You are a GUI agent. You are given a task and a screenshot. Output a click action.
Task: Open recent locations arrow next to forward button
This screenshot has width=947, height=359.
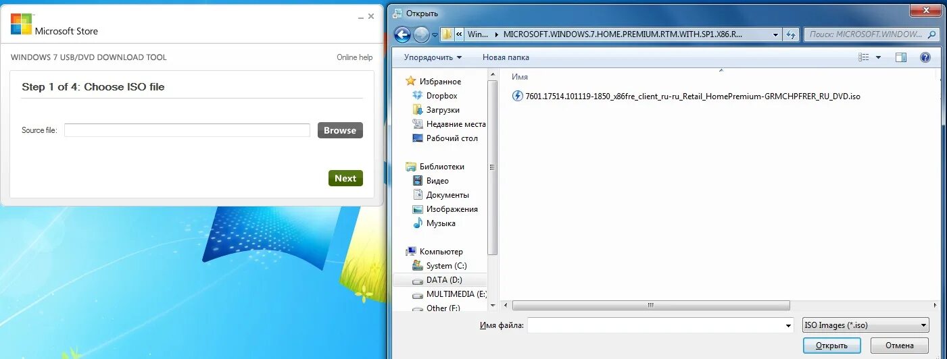tap(435, 34)
